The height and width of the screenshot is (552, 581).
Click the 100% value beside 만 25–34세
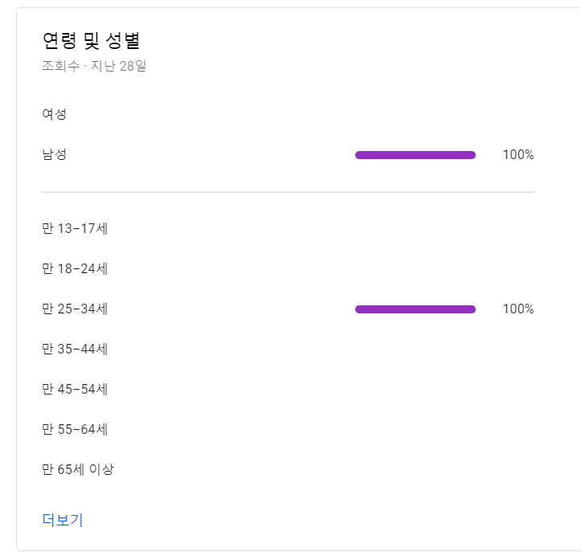pos(518,309)
